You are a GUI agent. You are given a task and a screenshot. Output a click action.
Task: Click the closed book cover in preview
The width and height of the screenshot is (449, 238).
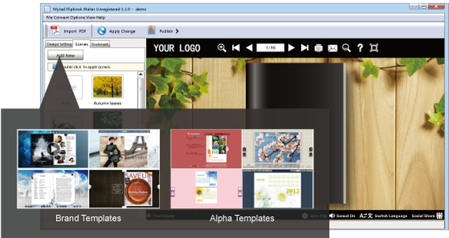pyautogui.click(x=295, y=133)
